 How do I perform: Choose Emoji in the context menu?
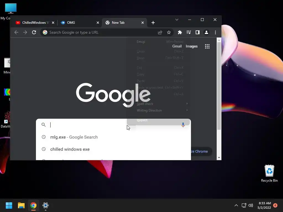(x=158, y=42)
